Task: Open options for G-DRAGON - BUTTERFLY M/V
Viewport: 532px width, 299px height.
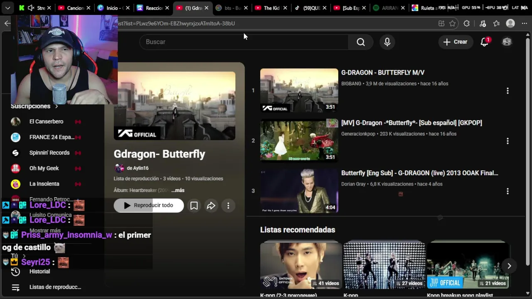Action: coord(507,91)
